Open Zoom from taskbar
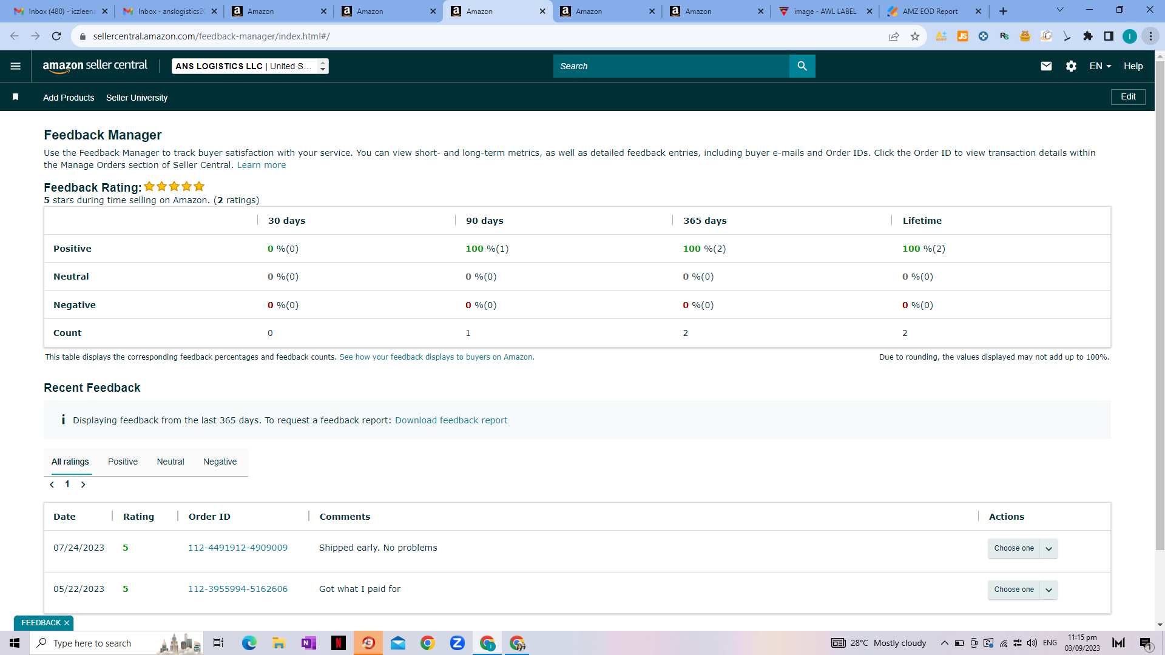Screen dimensions: 1165x655 pyautogui.click(x=457, y=643)
